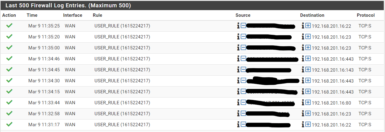This screenshot has height=132, width=385.
Task: Click the plus icon beside the 11:35:25 destination 192.168.201.16:22
Action: tap(308, 26)
